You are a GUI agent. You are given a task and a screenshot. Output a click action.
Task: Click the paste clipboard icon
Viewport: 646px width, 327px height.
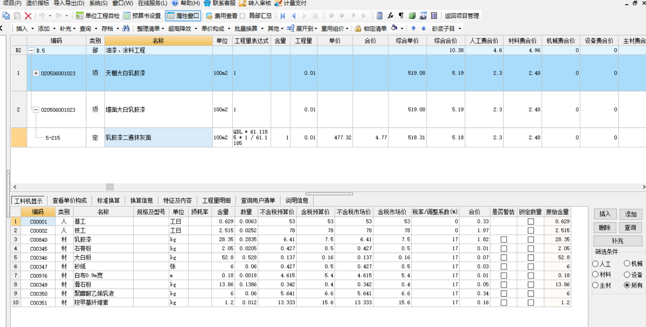point(17,16)
